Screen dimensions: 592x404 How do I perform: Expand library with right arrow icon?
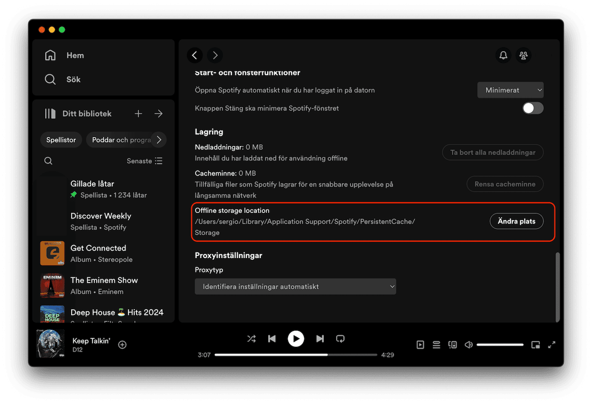point(158,114)
